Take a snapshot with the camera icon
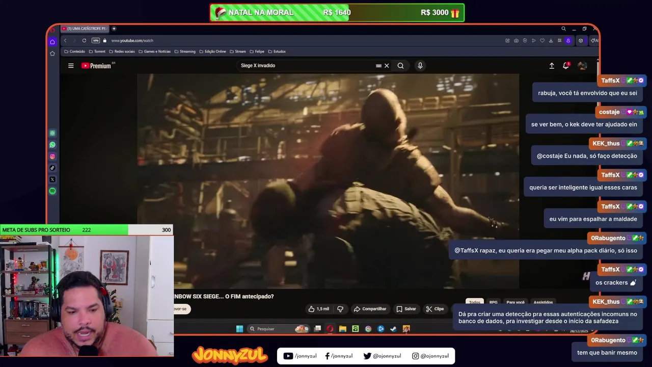Image resolution: width=652 pixels, height=367 pixels. (x=516, y=41)
